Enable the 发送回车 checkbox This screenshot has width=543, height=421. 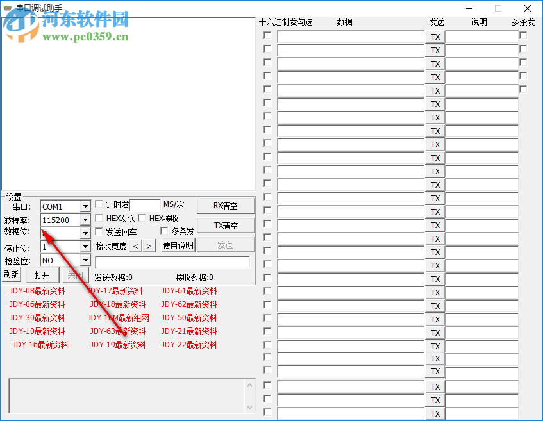coord(99,231)
